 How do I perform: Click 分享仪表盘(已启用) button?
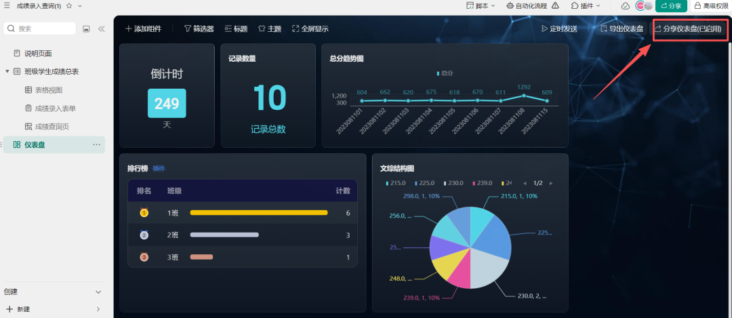pos(688,28)
